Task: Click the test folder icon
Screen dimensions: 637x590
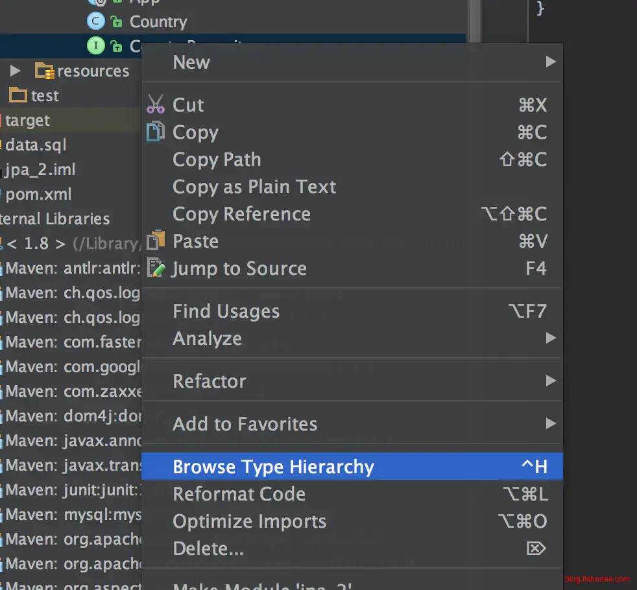Action: pos(18,95)
